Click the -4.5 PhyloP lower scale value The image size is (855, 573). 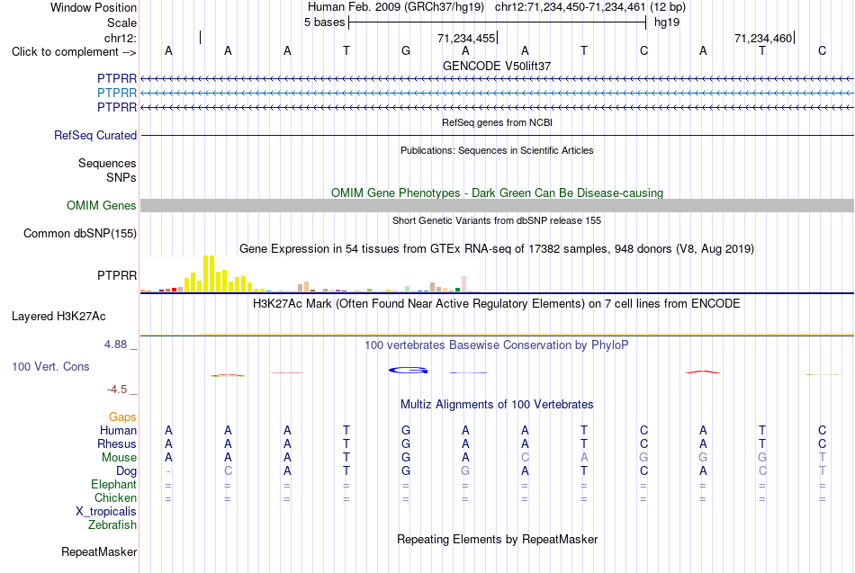(117, 389)
